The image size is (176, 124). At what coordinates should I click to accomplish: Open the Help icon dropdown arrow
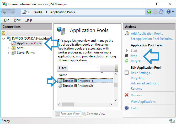pyautogui.click(x=173, y=12)
